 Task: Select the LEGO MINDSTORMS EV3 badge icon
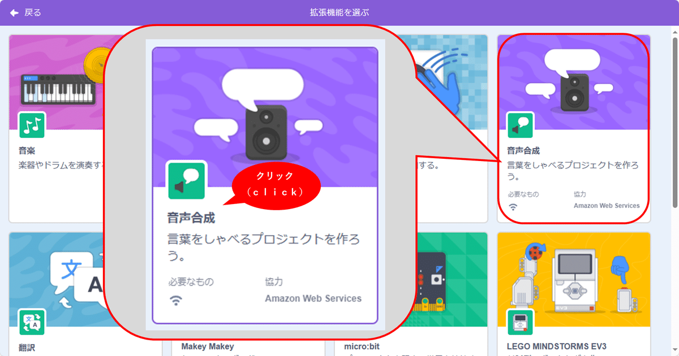[520, 322]
